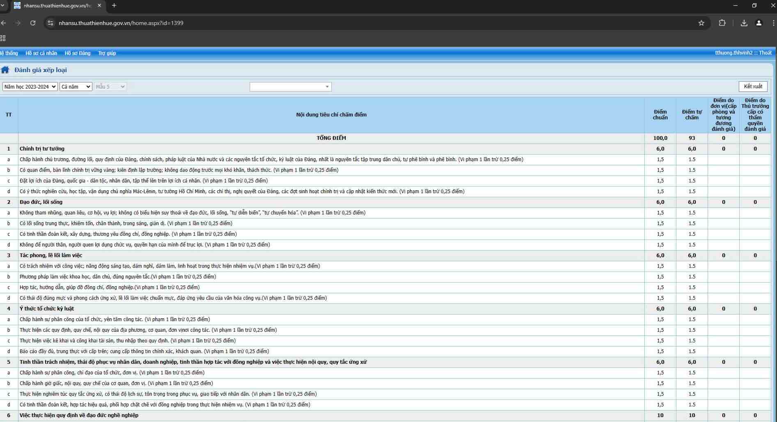Screen dimensions: 777x422
Task: Open the Cả năm period dropdown
Action: (x=76, y=87)
